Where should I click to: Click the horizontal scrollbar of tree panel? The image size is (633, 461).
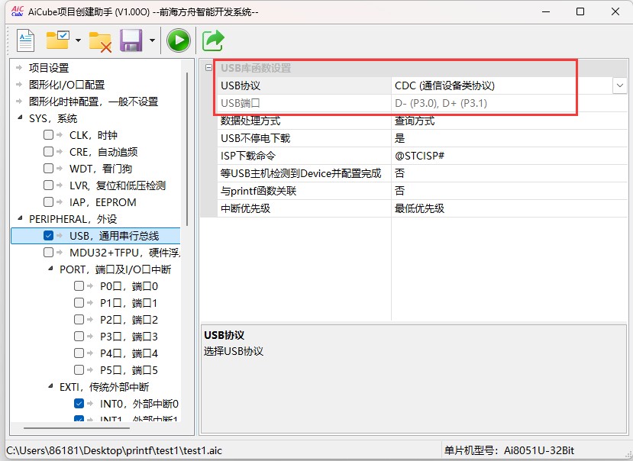[x=76, y=428]
